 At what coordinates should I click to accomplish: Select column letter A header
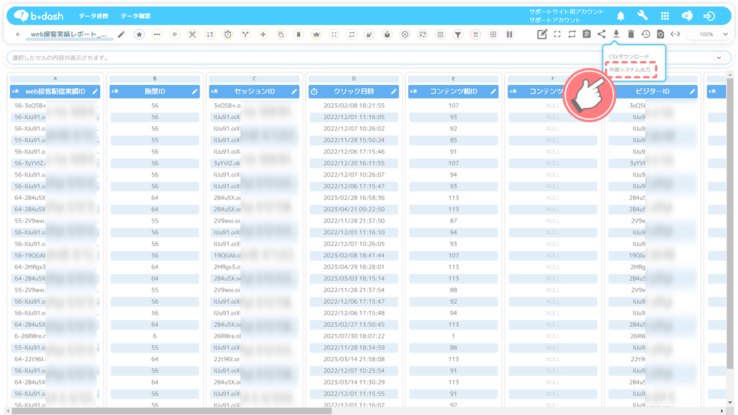click(x=55, y=79)
